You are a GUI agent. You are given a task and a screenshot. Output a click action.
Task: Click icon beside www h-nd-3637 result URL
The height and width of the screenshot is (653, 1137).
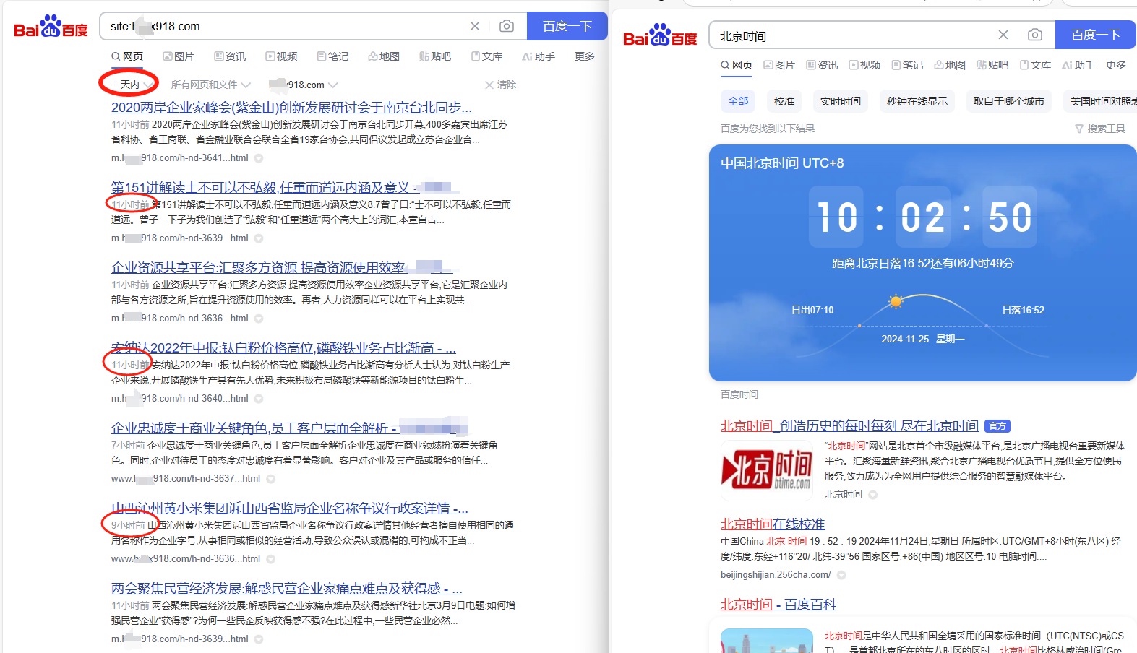(x=271, y=479)
